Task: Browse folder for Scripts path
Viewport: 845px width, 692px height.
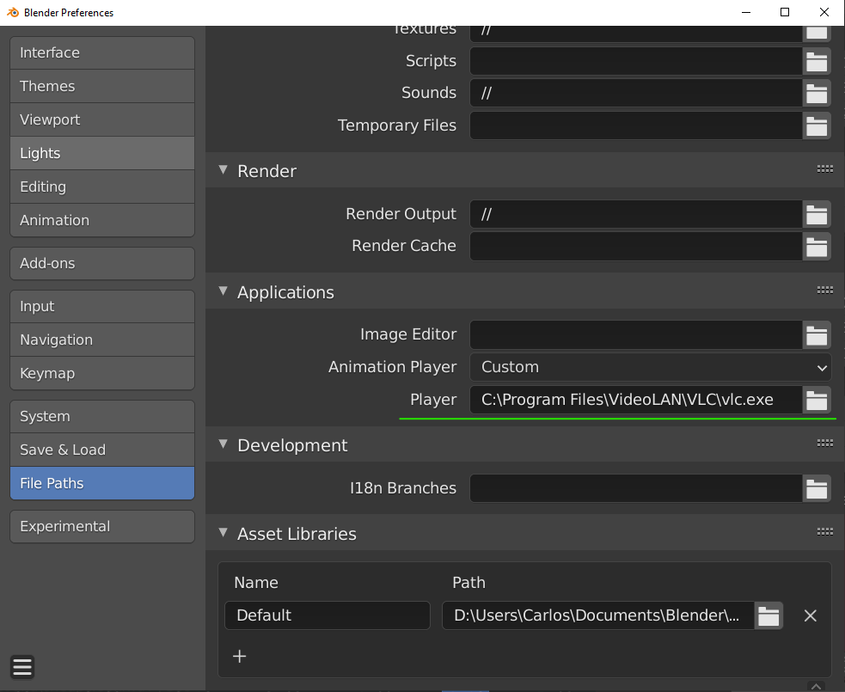Action: click(817, 61)
